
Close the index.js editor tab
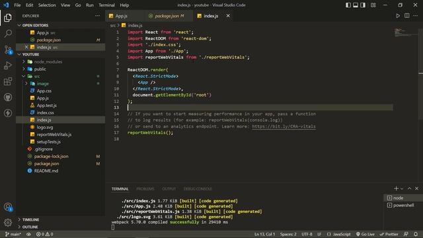228,16
